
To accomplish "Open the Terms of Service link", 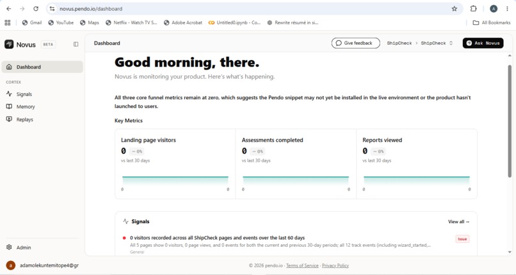I will tap(302, 265).
